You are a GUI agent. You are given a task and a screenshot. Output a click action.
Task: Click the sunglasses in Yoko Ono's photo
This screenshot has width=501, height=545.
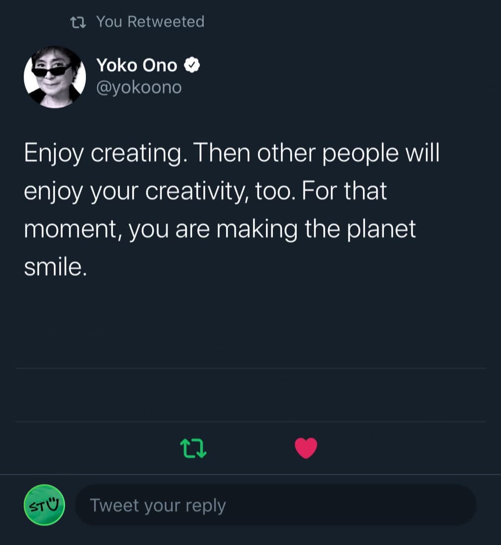[51, 71]
